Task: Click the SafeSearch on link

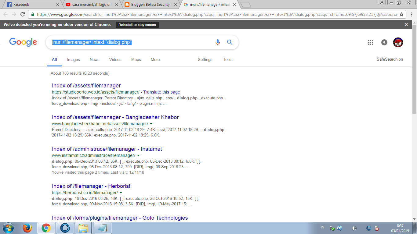Action: pos(390,59)
